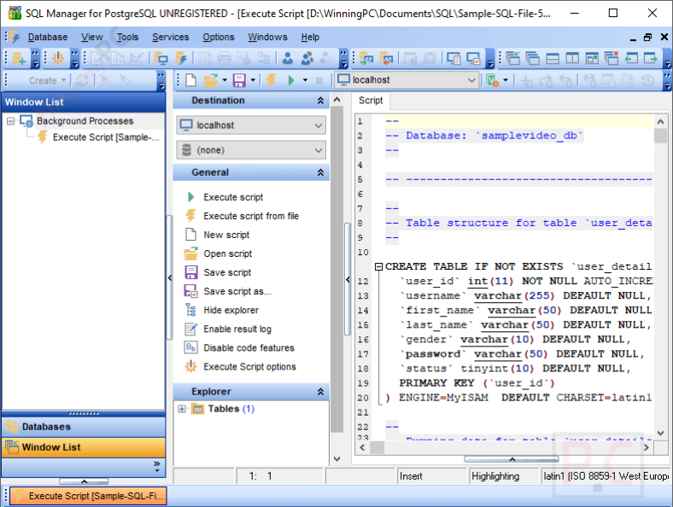Click the Create New Database toolbar icon
Viewport: 673px width, 507px height.
tap(19, 58)
